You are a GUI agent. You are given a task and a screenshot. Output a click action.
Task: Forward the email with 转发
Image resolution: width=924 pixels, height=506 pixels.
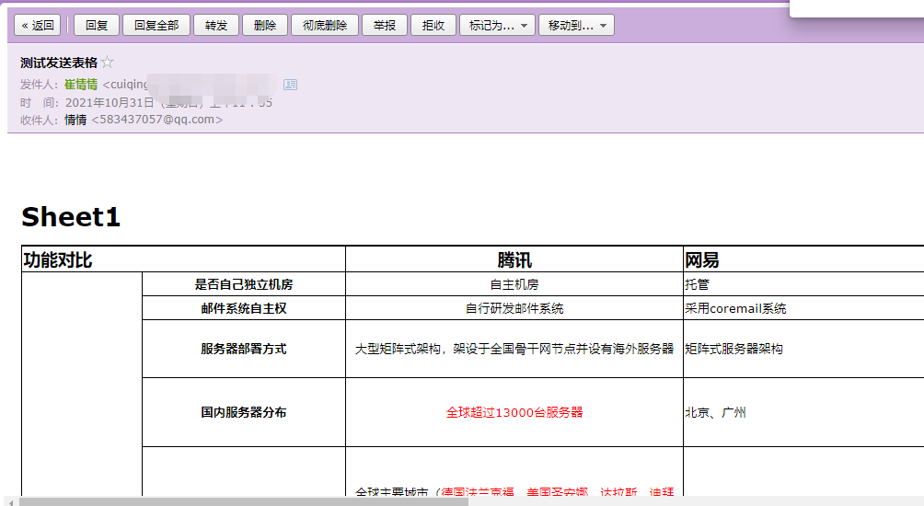(216, 26)
